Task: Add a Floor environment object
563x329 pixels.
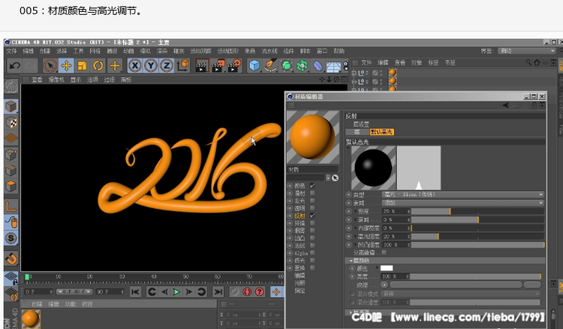Action: 333,66
